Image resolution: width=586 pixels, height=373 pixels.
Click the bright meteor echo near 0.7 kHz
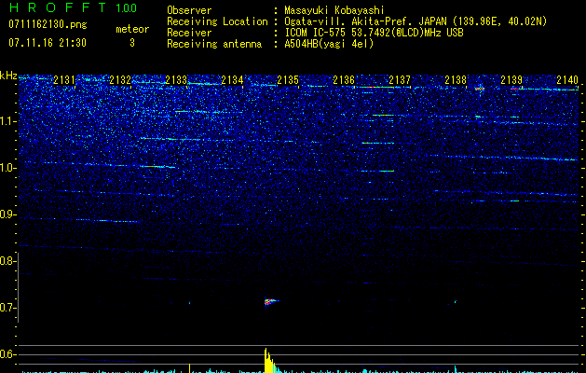[x=270, y=301]
